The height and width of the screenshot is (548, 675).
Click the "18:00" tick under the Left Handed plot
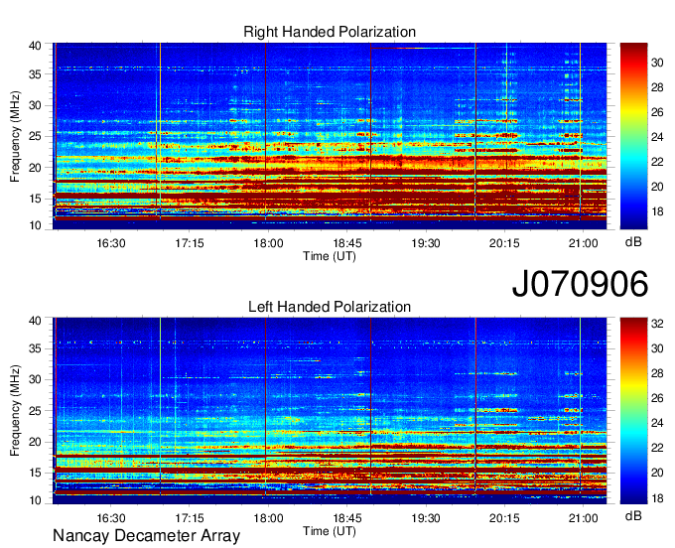pyautogui.click(x=268, y=518)
